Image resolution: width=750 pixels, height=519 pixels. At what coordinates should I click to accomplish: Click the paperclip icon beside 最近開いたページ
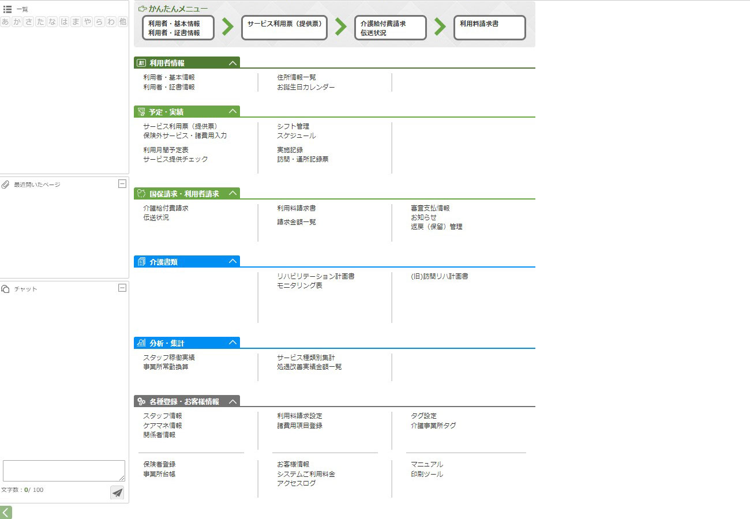pos(6,185)
